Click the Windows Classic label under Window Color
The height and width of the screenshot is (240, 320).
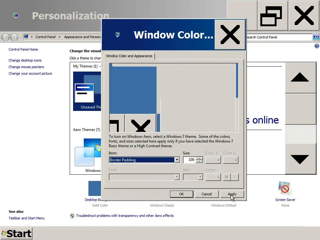pyautogui.click(x=162, y=205)
